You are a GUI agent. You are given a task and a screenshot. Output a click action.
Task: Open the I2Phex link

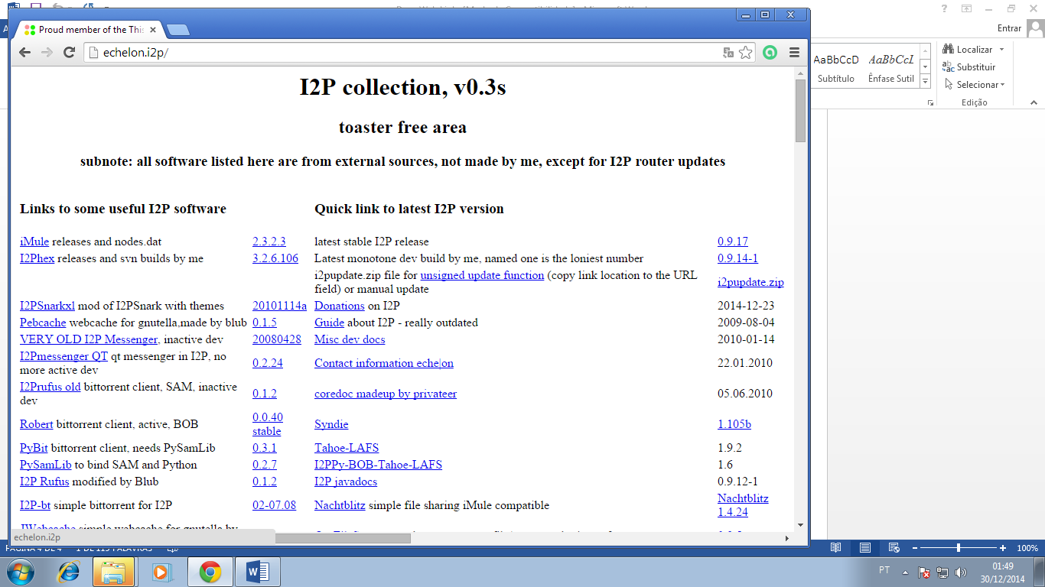[x=37, y=258]
